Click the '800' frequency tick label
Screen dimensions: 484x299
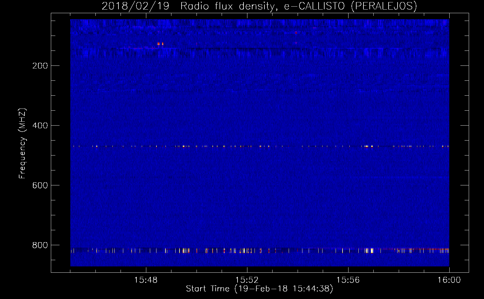(x=40, y=245)
